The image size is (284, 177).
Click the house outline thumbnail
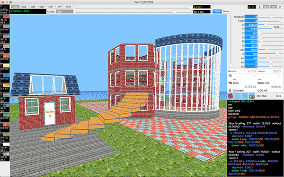(238, 96)
